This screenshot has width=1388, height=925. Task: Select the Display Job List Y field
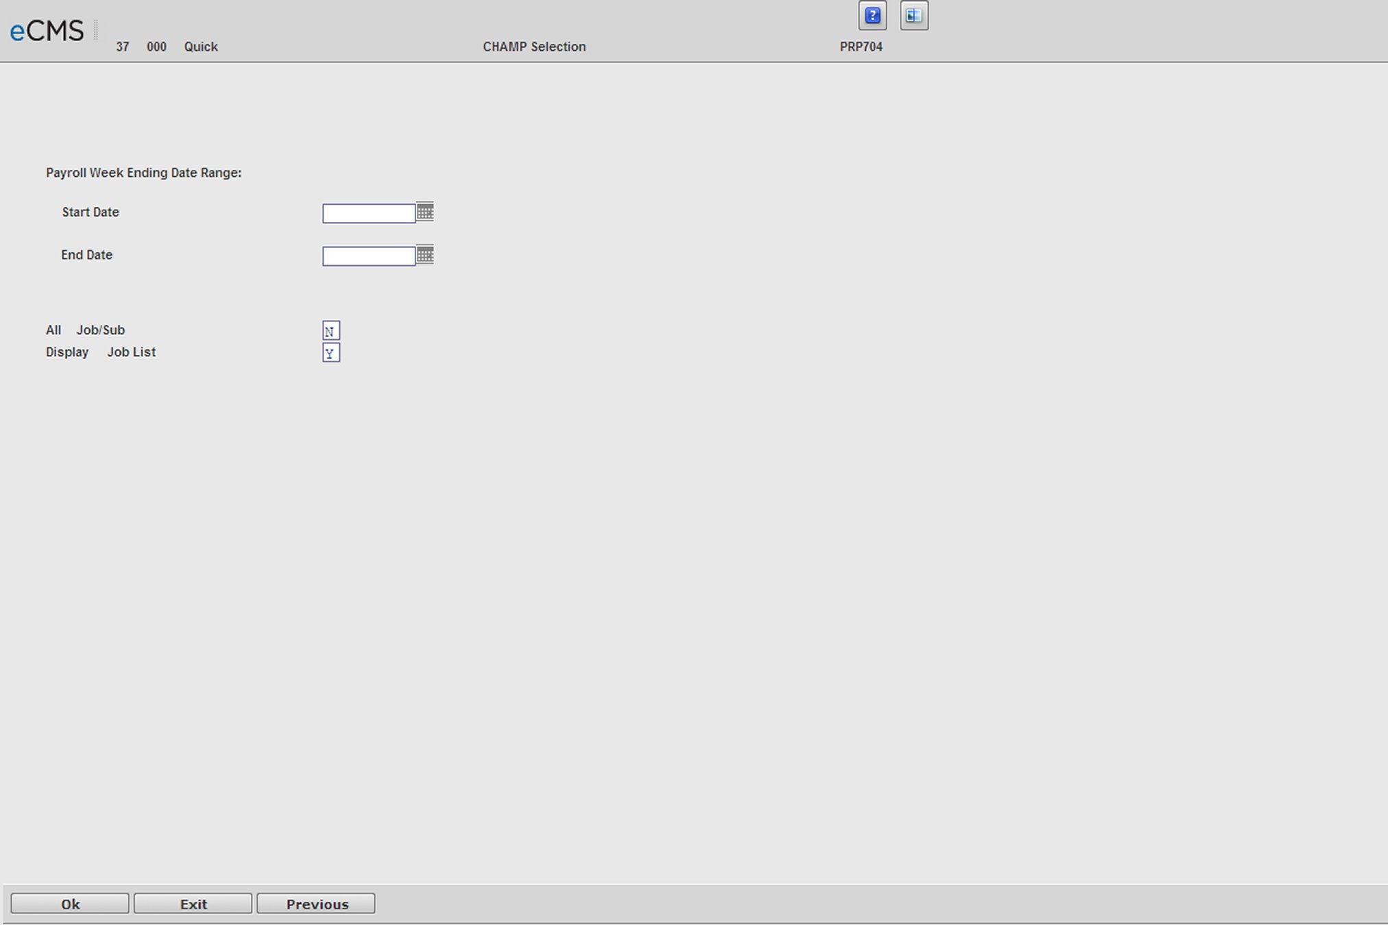(x=331, y=353)
